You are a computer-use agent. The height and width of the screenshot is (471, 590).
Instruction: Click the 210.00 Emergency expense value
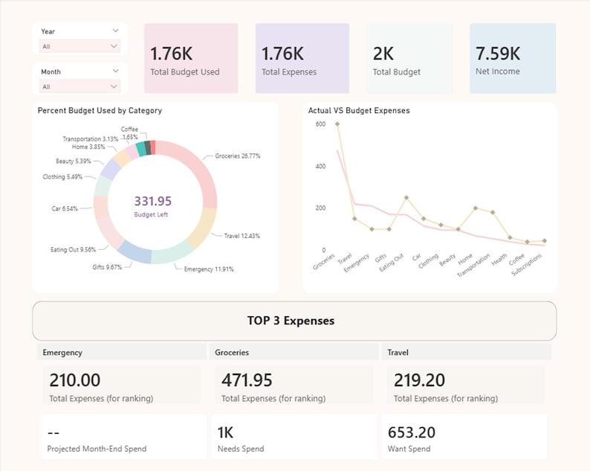(75, 379)
